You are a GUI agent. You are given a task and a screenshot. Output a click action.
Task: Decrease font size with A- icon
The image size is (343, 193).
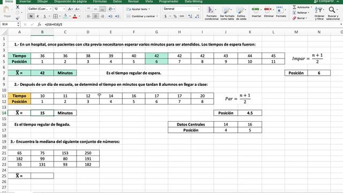77,9
